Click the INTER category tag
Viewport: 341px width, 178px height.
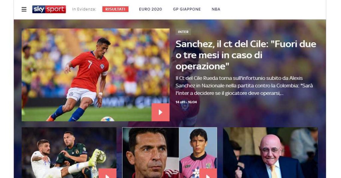(183, 32)
